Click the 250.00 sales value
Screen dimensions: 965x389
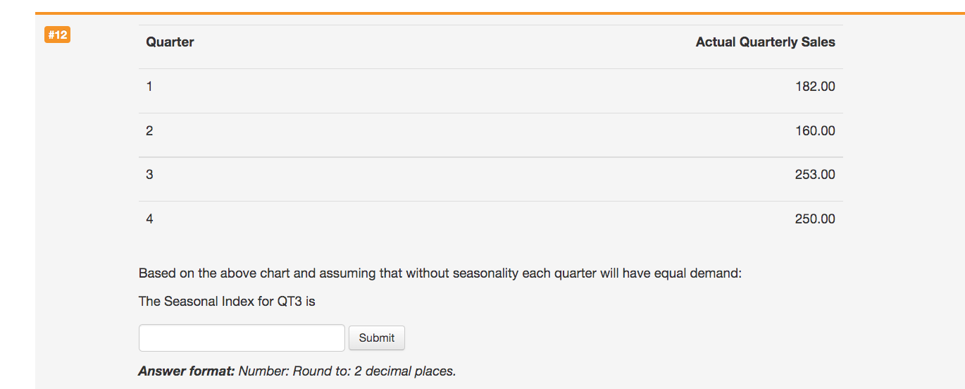coord(815,219)
